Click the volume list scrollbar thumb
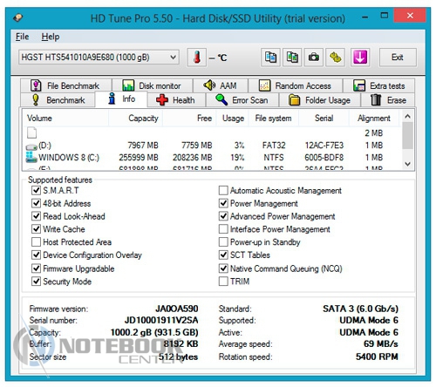The image size is (436, 387). point(407,135)
